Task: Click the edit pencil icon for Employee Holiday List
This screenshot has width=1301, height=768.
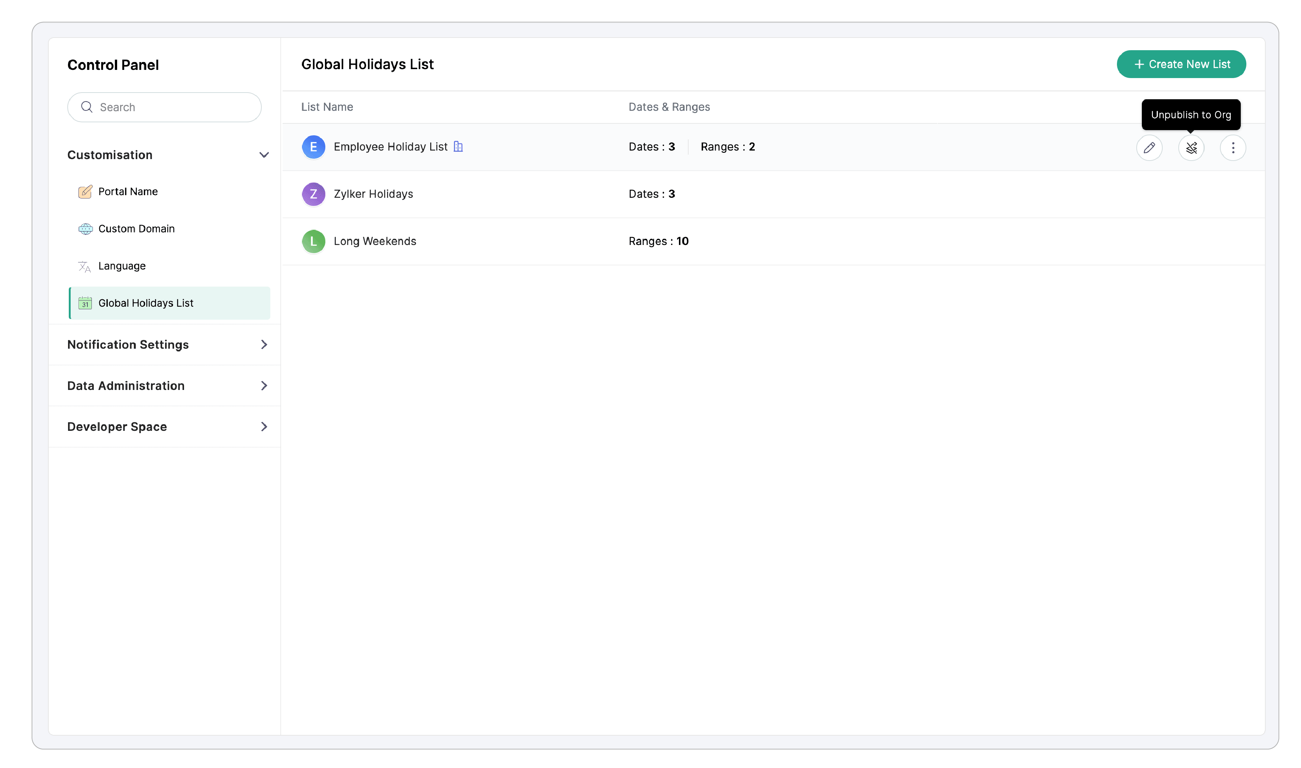Action: pos(1149,148)
